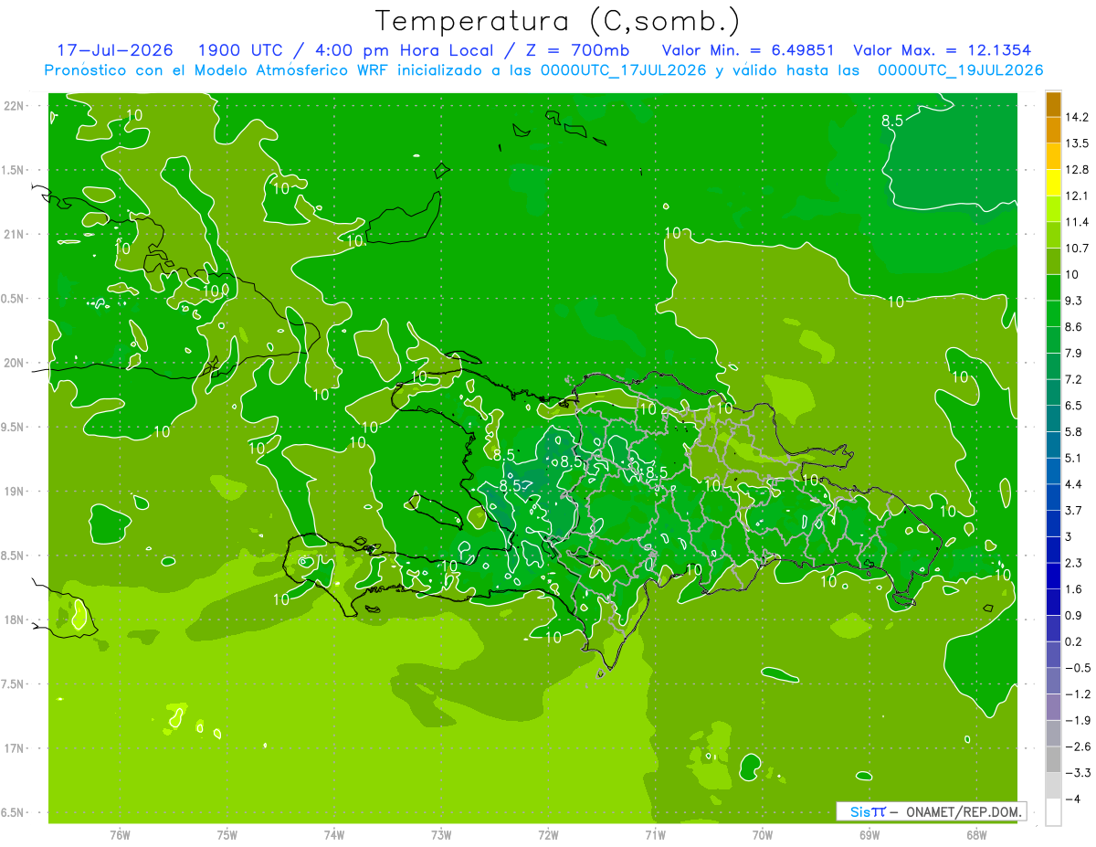Screen dimensions: 1096x847
Task: Click the -4 color scale label
Action: click(x=1073, y=799)
